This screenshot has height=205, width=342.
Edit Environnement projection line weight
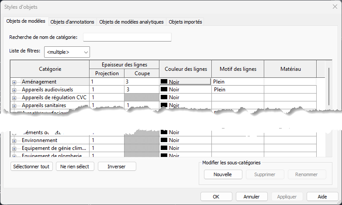point(107,140)
